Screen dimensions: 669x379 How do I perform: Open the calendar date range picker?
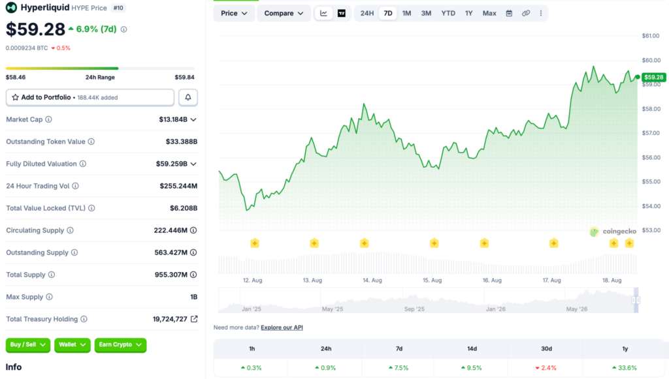[509, 13]
